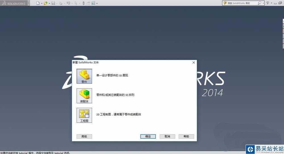Select the 装配体 (Assembly) template button
The width and height of the screenshot is (284, 154).
coord(84,96)
